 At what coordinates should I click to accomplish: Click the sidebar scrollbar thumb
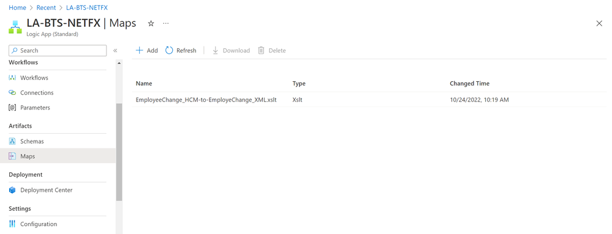tap(119, 152)
